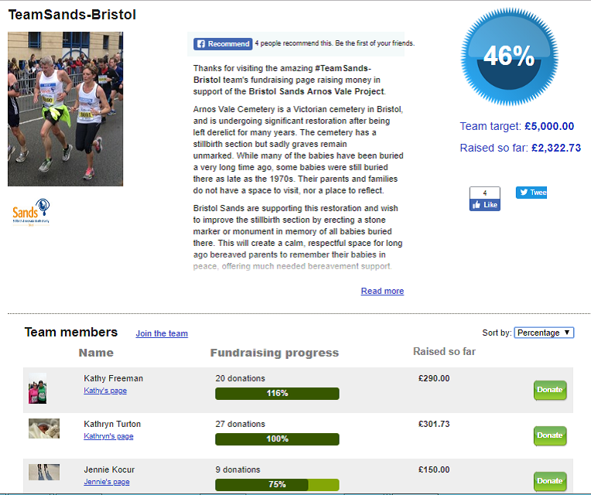591x495 pixels.
Task: Donate to Kathy Freeman
Action: 549,390
